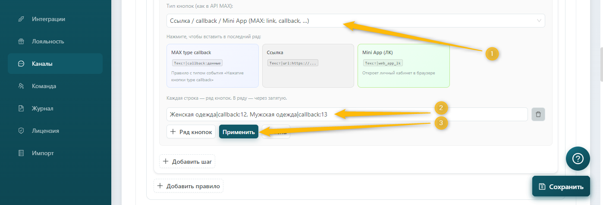The image size is (603, 205).
Task: Insert the Mini App (ЛК) template card
Action: tap(404, 66)
